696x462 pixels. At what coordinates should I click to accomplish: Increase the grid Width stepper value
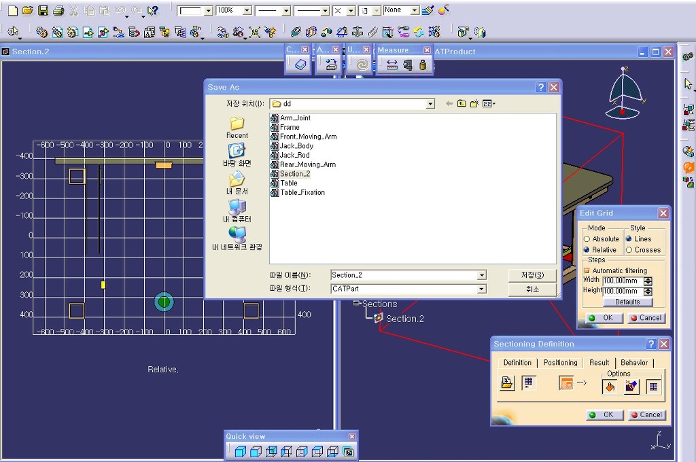coord(648,278)
